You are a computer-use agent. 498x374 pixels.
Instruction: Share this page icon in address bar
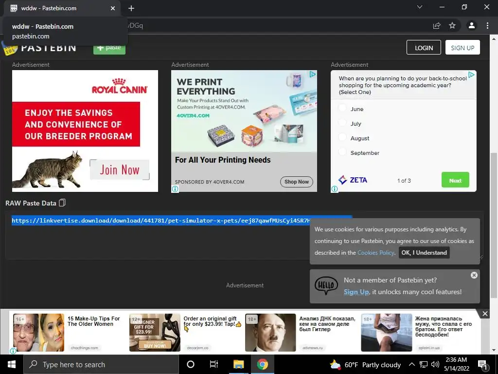[437, 25]
